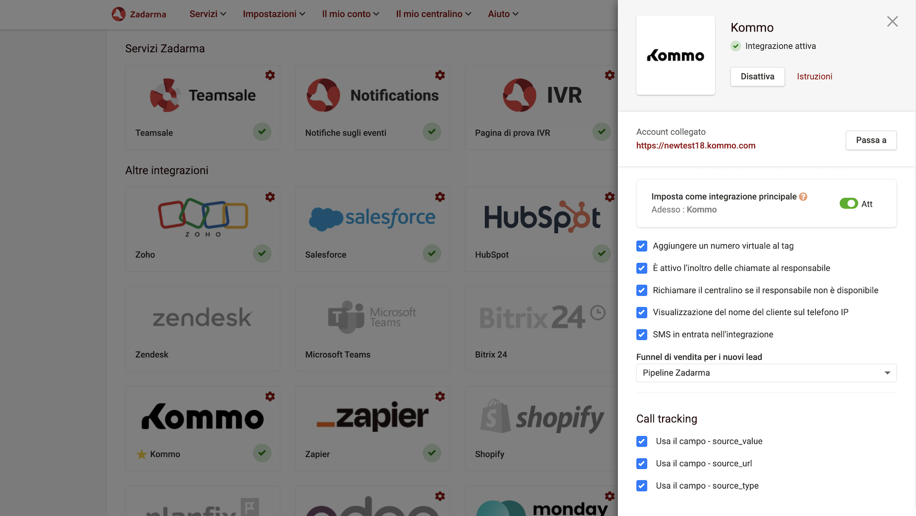Expand the Impostazioni menu
This screenshot has height=516, width=916.
pyautogui.click(x=274, y=14)
